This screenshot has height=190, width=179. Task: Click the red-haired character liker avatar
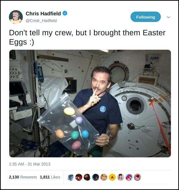[x=129, y=177]
